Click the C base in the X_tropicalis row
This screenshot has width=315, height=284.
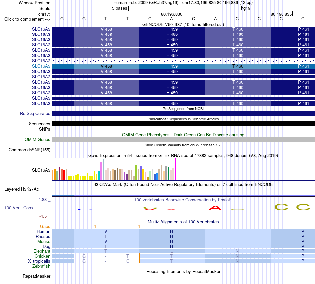pos(128,261)
